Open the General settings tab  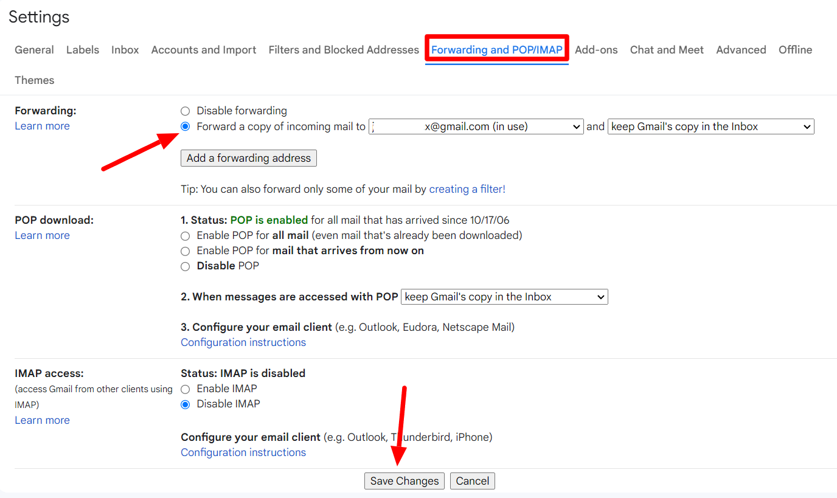pyautogui.click(x=34, y=50)
